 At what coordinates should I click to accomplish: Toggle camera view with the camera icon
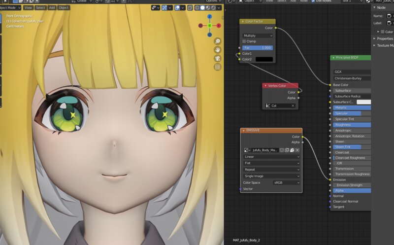tap(218, 58)
